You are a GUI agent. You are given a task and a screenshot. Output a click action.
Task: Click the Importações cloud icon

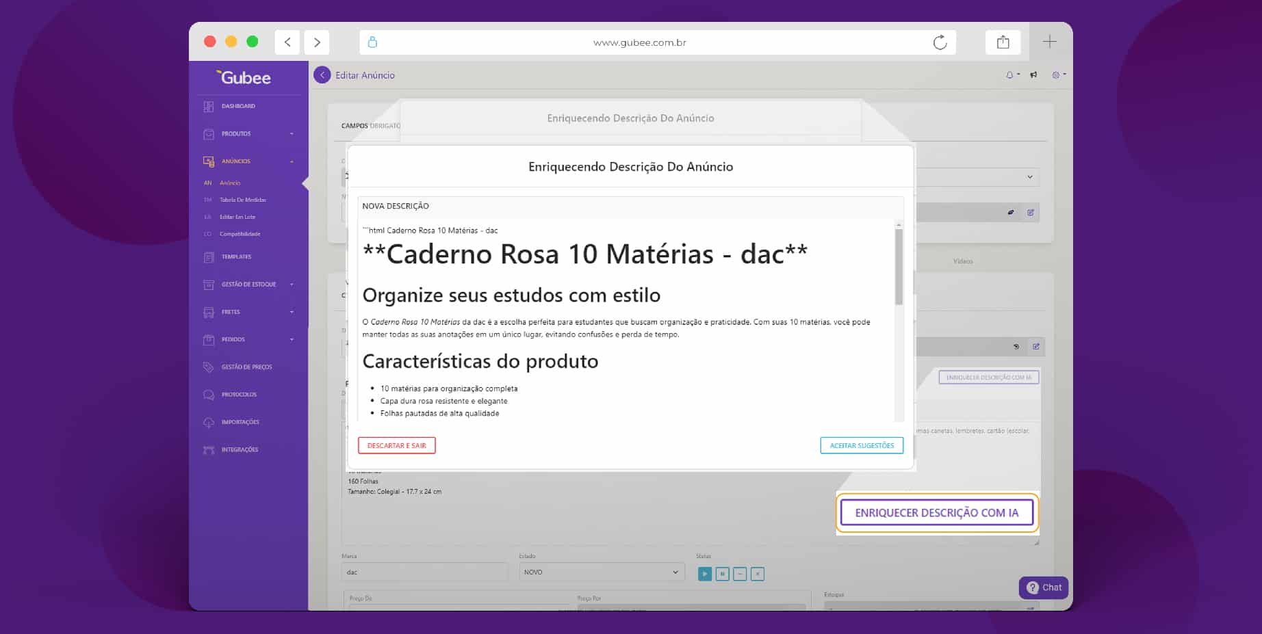(x=209, y=422)
